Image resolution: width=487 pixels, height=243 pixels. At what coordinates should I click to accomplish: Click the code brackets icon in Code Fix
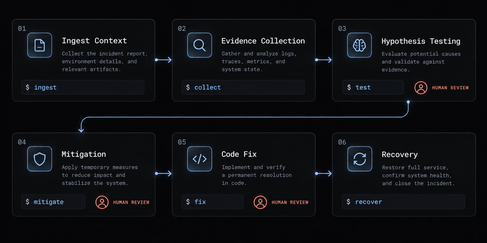pyautogui.click(x=200, y=159)
